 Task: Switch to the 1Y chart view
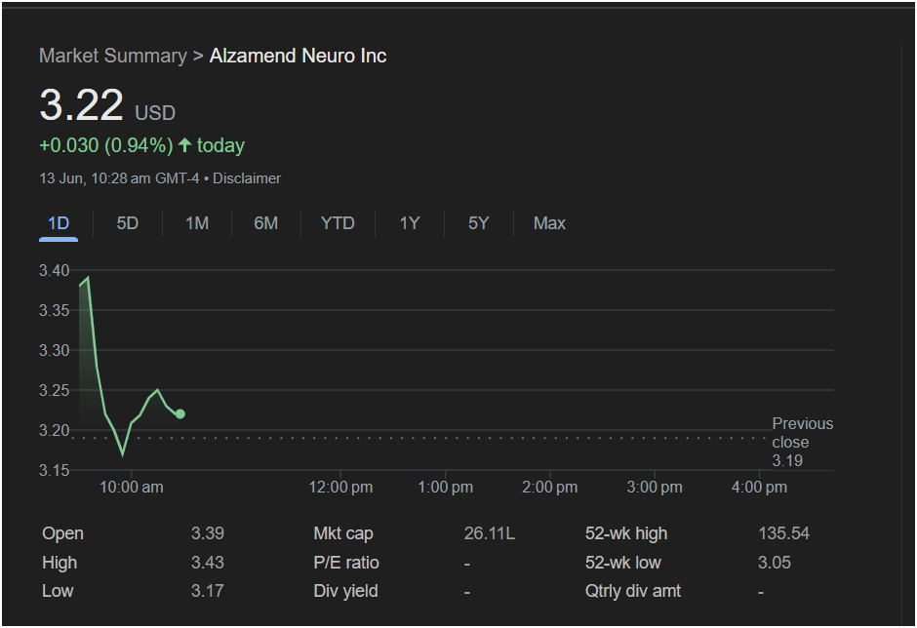(410, 223)
